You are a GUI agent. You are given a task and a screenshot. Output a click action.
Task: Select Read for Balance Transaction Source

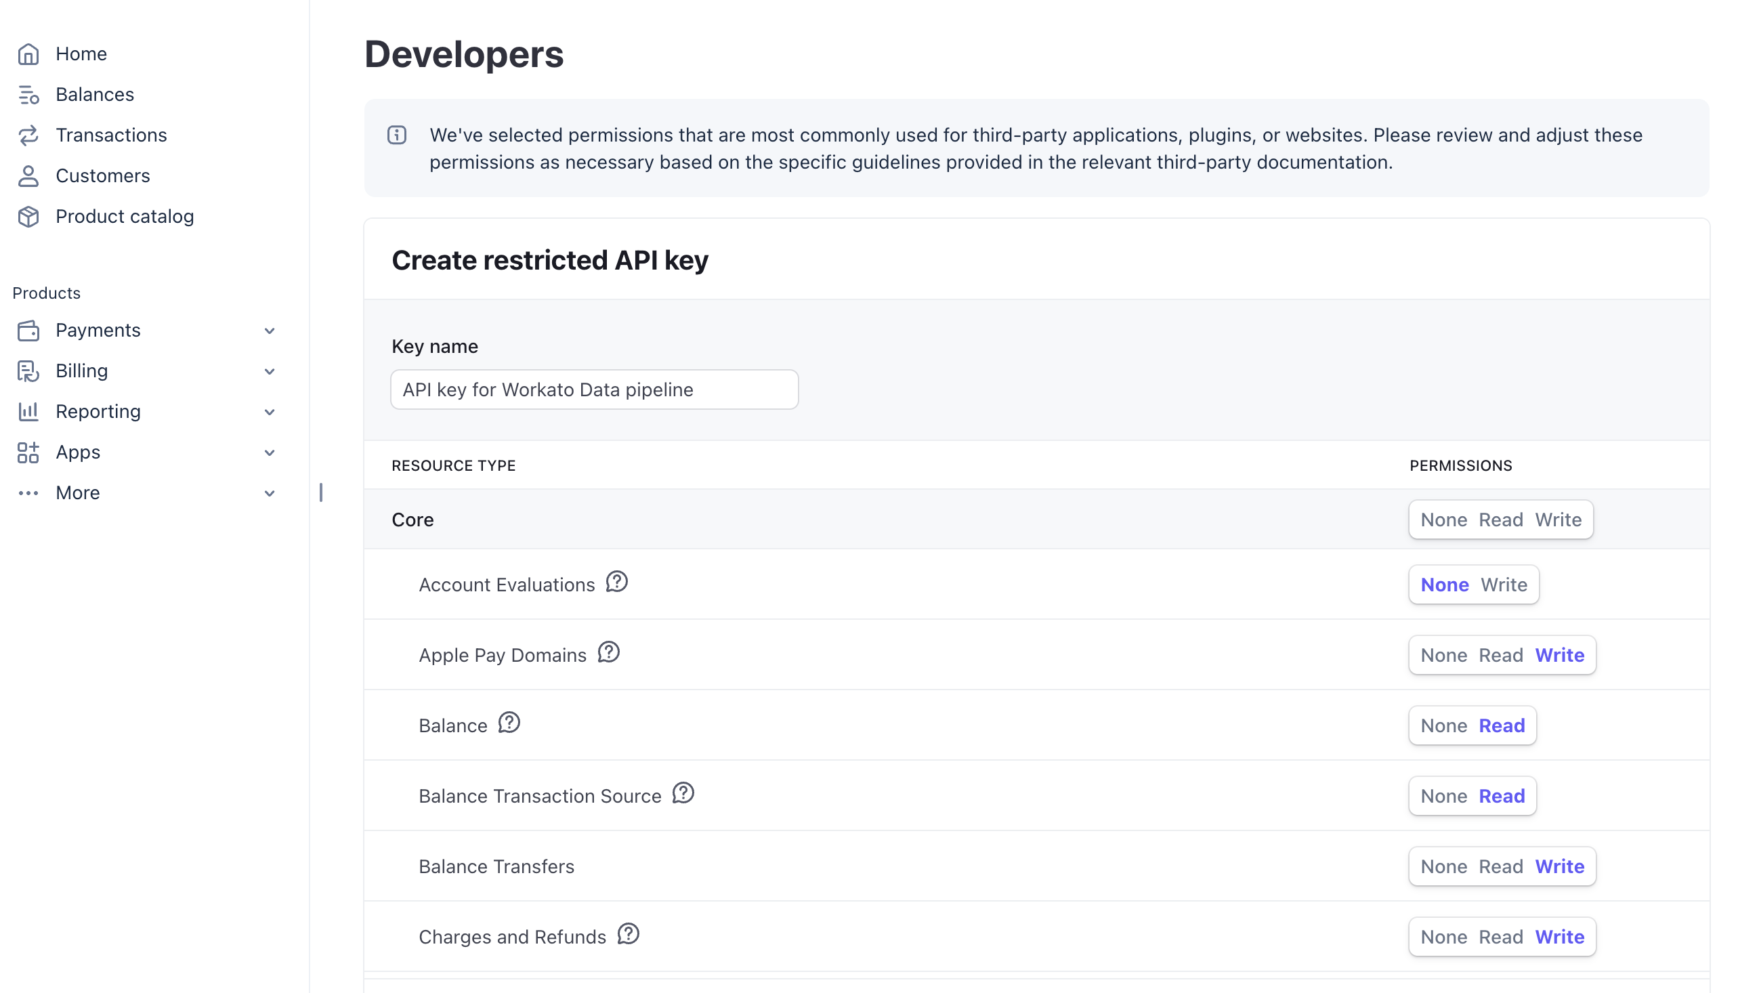click(1502, 795)
